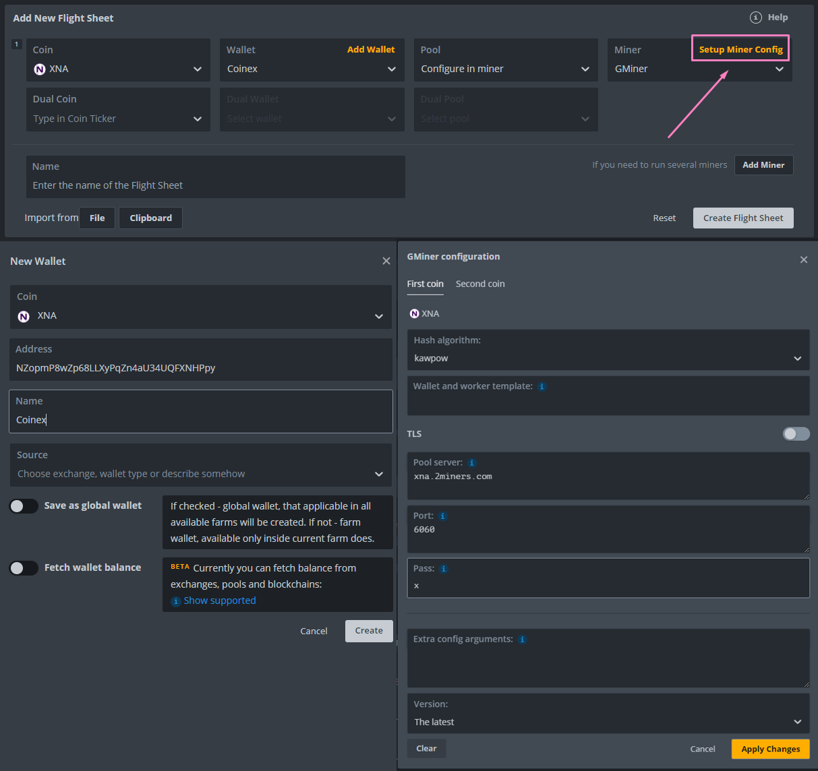
Task: Click the Pool server info icon
Action: [472, 463]
